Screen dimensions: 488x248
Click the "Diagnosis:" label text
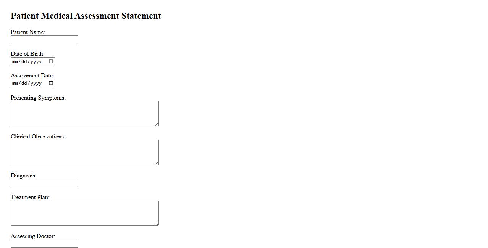24,176
